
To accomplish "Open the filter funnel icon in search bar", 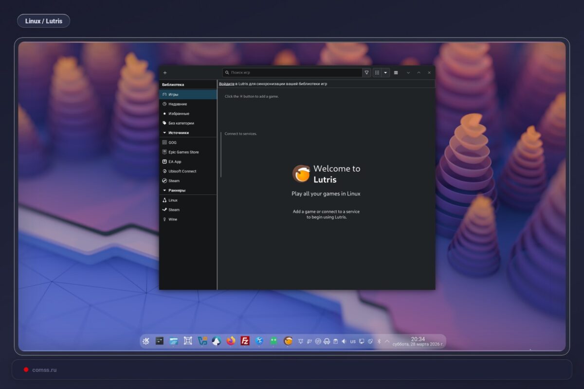I will 366,72.
